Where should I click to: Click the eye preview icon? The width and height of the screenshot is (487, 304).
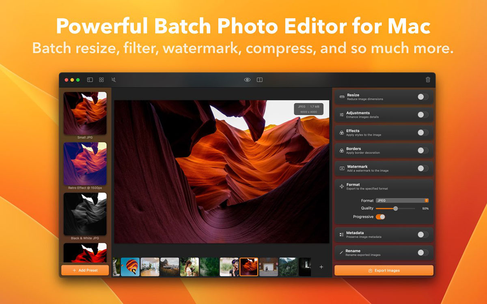coord(247,80)
